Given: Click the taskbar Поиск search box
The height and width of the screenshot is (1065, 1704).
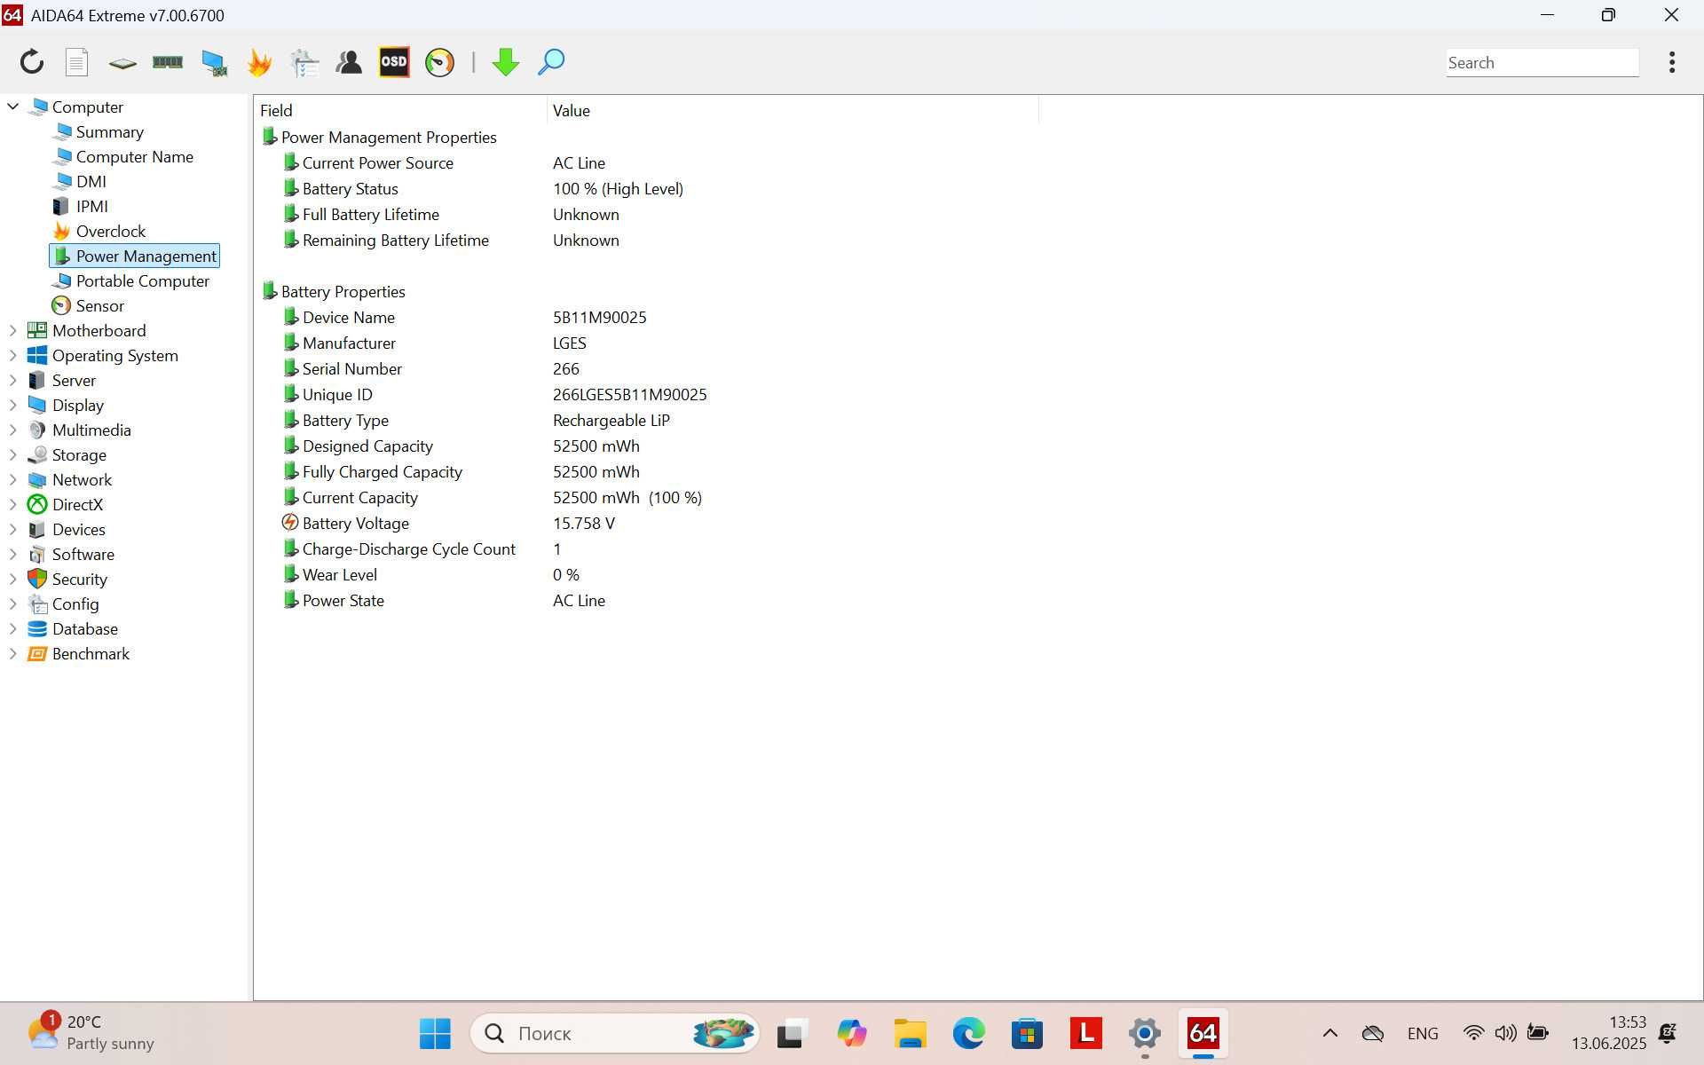Looking at the screenshot, I should 614,1033.
